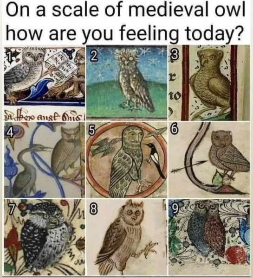The image size is (253, 278).
Task: Choose the blue and red owl number 9
Action: click(x=207, y=229)
